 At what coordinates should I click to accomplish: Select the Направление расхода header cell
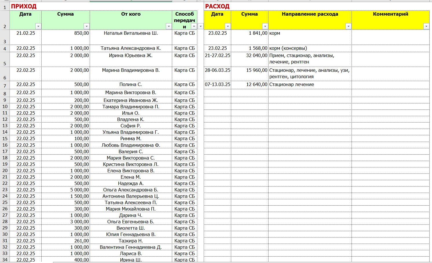pyautogui.click(x=310, y=20)
